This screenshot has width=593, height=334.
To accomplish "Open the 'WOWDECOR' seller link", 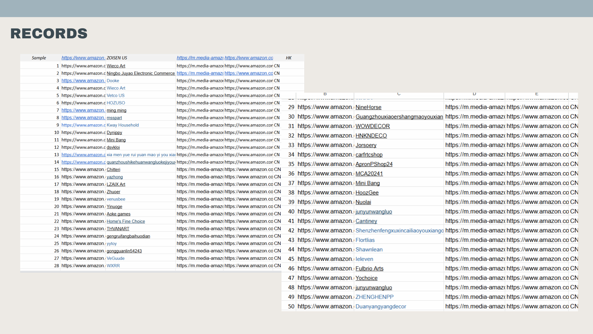I will [372, 126].
